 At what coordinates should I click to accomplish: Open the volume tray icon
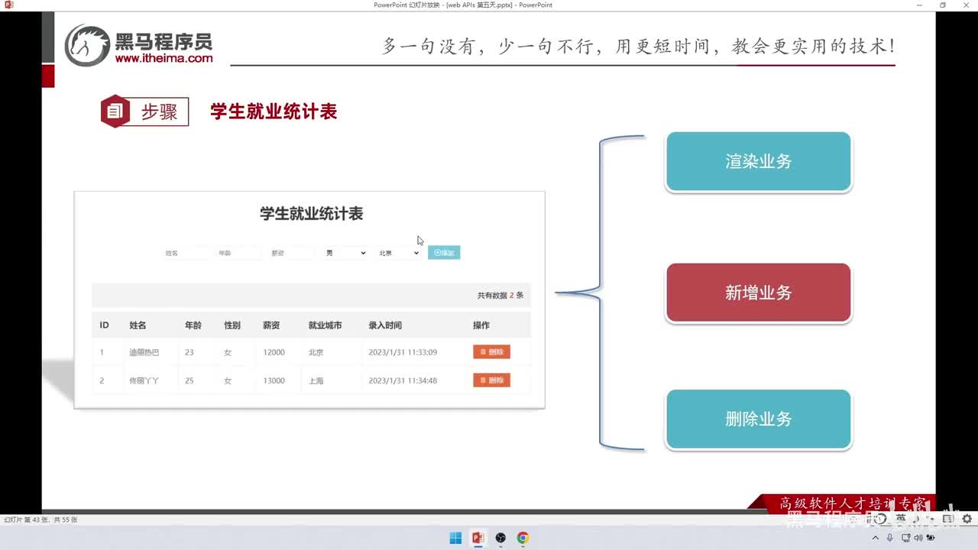click(918, 538)
